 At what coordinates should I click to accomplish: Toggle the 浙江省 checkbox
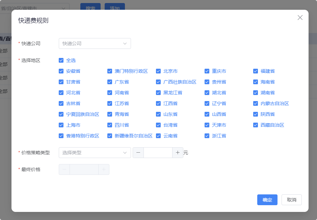[x=207, y=136]
